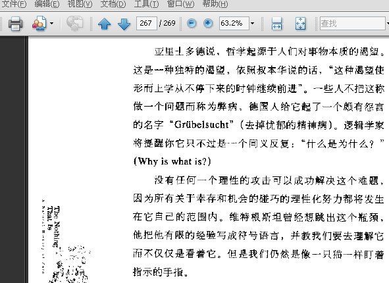Click the words '维特根斯坦' in the document
The height and width of the screenshot is (283, 389).
coord(255,217)
